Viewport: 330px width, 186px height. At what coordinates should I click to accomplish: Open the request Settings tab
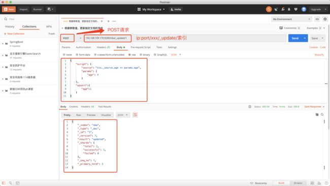[x=172, y=47]
